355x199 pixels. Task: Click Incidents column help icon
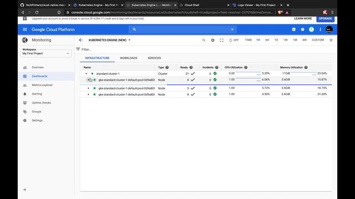point(217,67)
